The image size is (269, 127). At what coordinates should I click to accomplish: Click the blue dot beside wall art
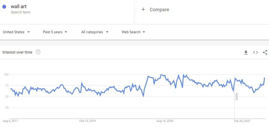pos(4,7)
